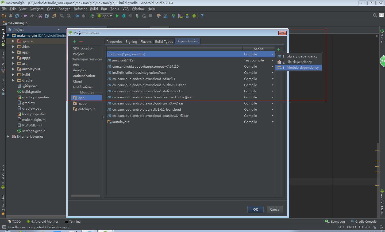Open the Terminal tool window
The width and height of the screenshot is (385, 232).
click(x=73, y=222)
